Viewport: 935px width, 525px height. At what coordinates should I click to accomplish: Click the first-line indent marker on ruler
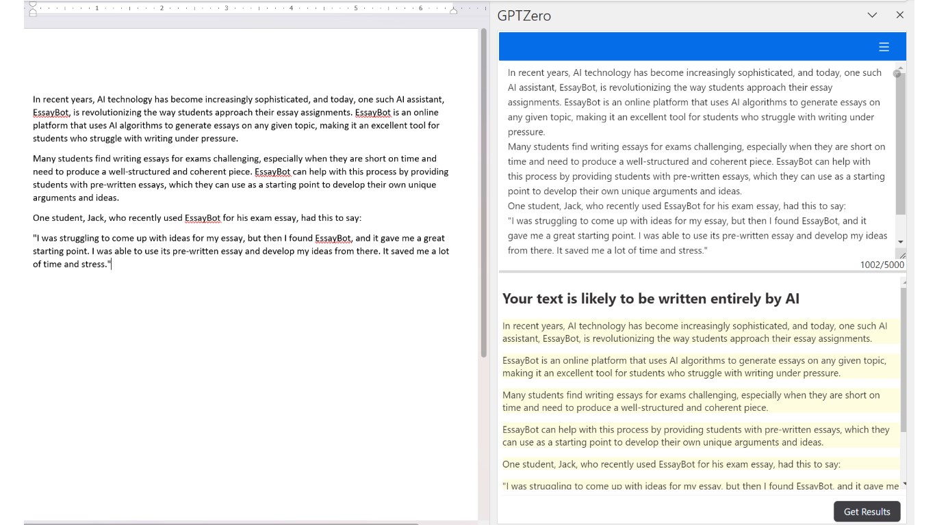(33, 5)
